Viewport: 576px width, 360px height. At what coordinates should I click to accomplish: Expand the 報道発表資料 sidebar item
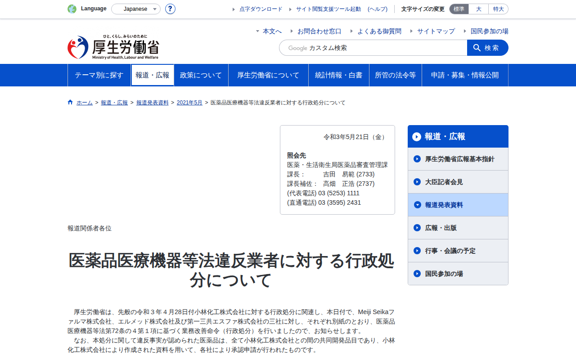458,205
